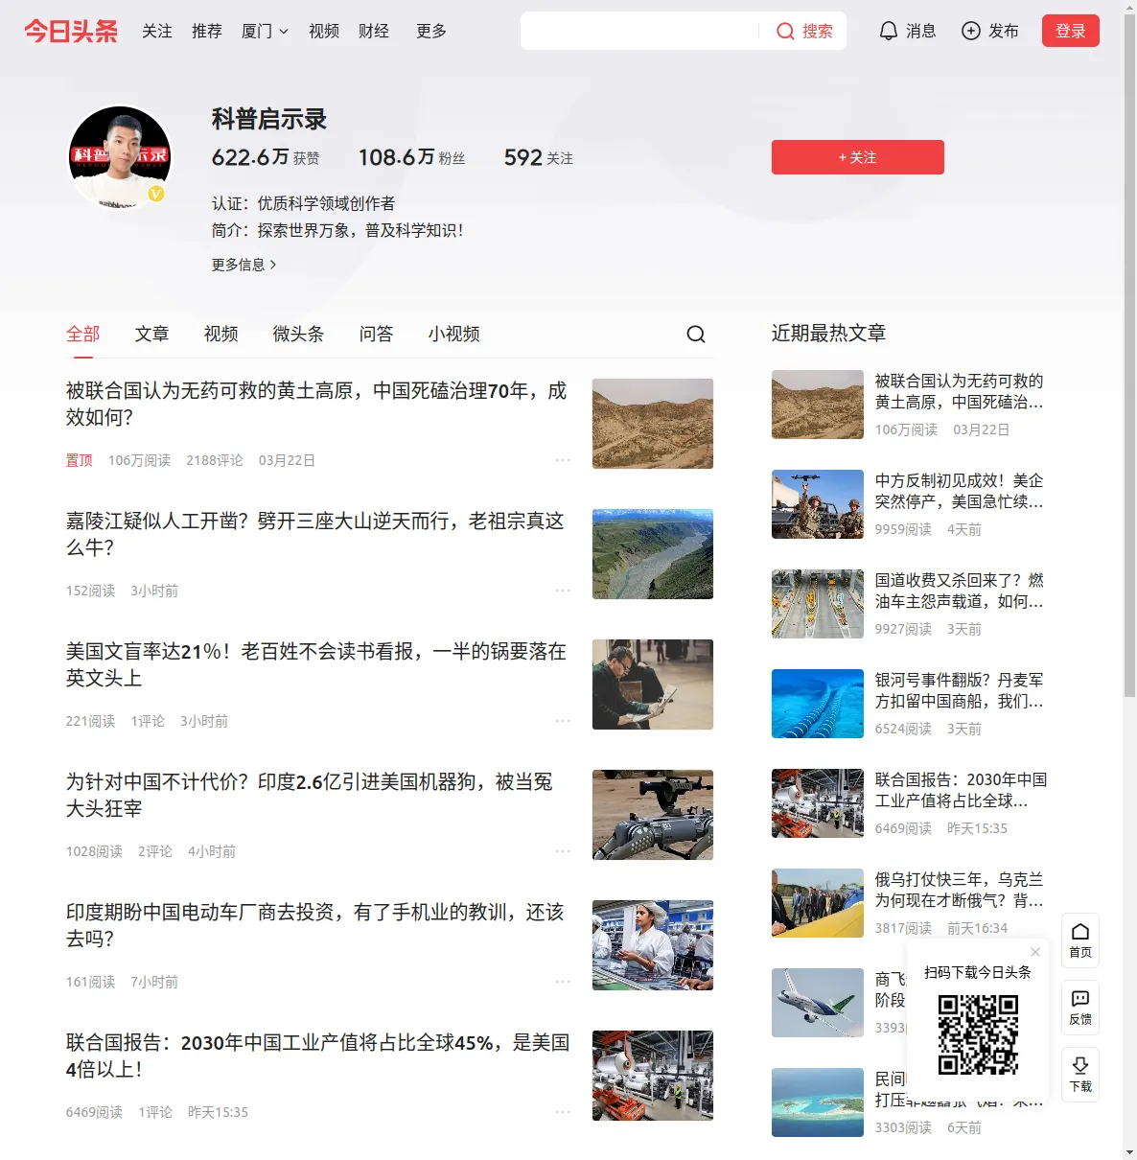Open the 财经 navigation item
The image size is (1137, 1160).
374,32
